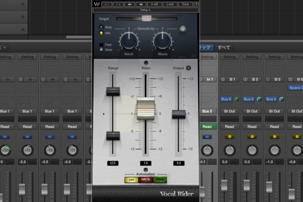Click the yellow Idle indicator LED
Viewport: 303px width, 202px height.
click(x=101, y=33)
